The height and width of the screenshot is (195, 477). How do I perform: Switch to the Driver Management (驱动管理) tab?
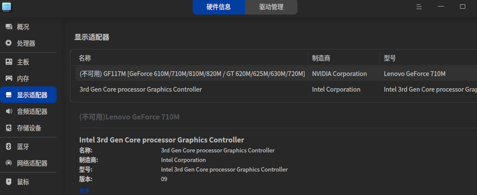tap(271, 7)
